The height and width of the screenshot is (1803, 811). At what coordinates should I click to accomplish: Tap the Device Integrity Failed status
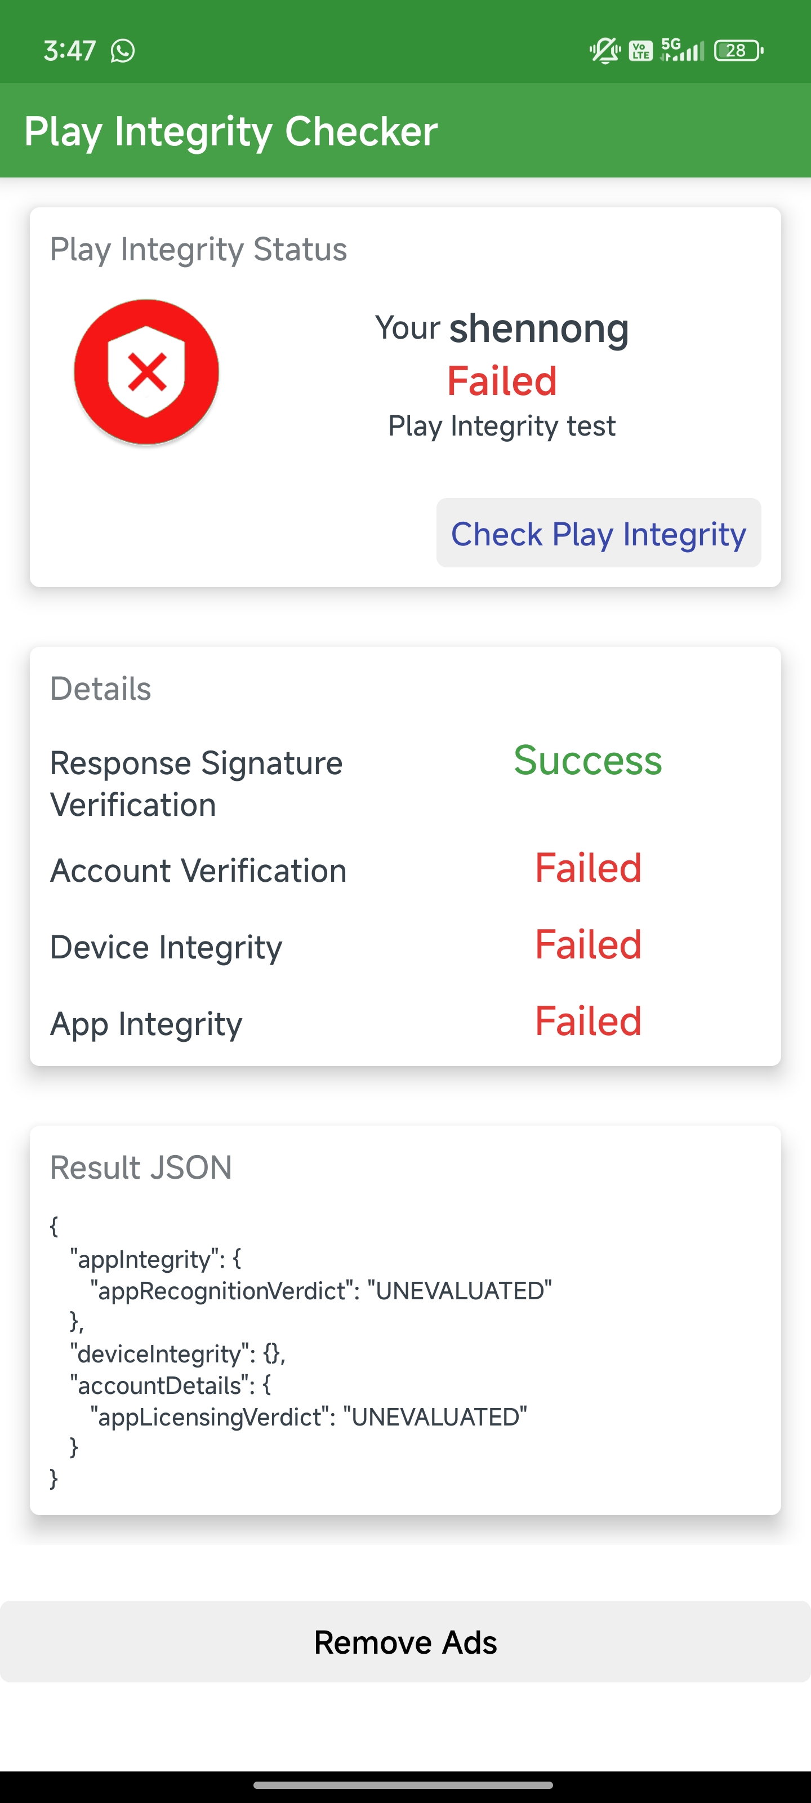[x=589, y=944]
